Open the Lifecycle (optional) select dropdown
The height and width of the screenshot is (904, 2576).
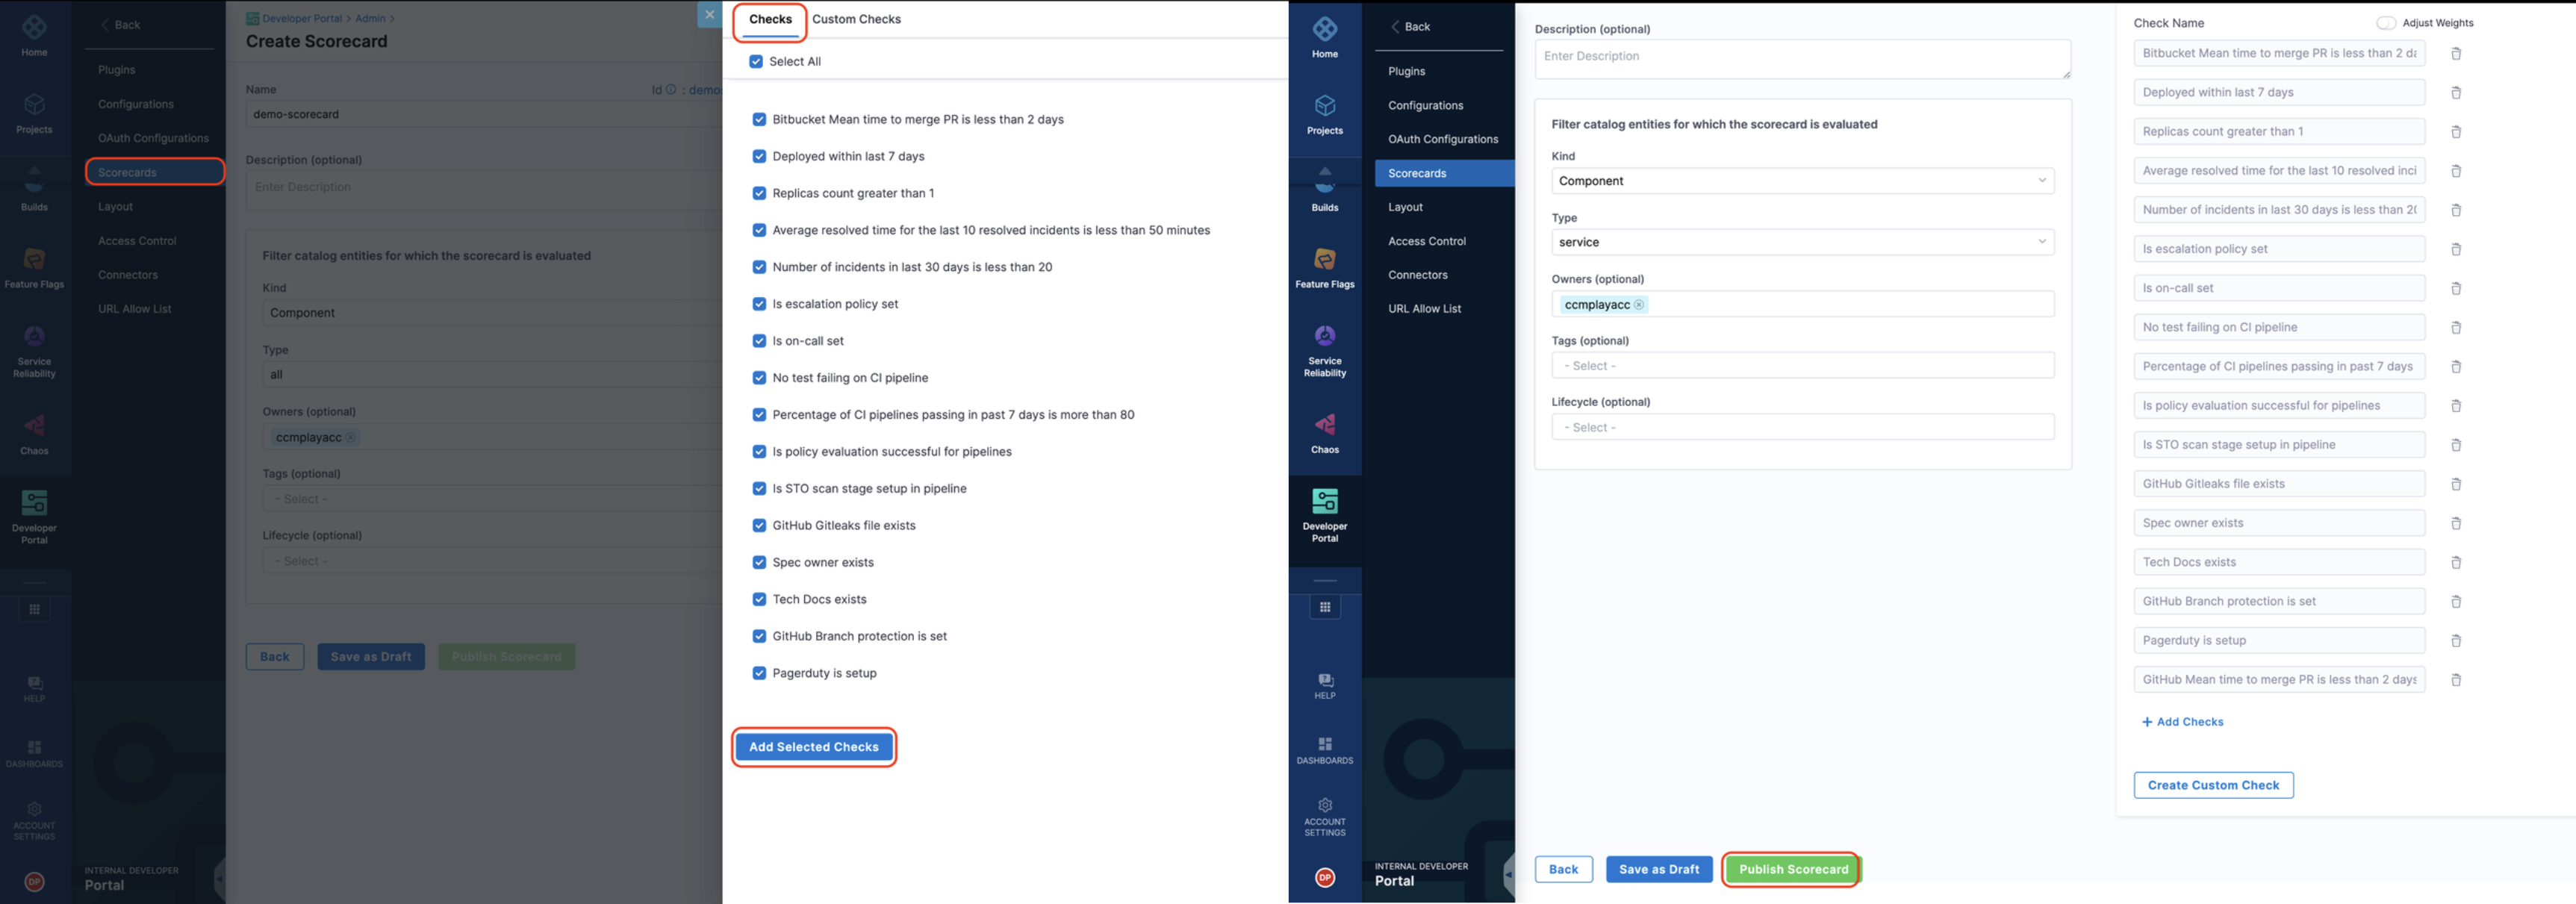(x=1802, y=427)
